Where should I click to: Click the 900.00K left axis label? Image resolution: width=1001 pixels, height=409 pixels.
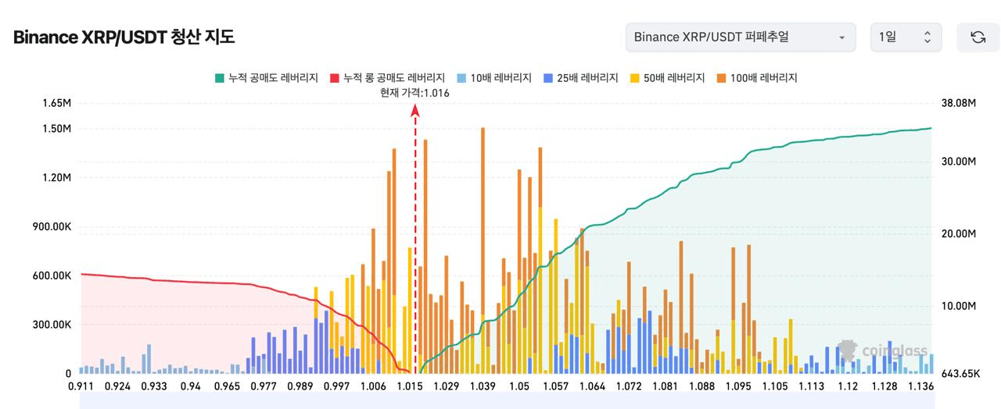pos(53,227)
